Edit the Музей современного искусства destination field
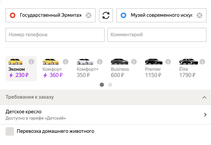Image resolution: width=211 pixels, height=145 pixels. point(161,15)
